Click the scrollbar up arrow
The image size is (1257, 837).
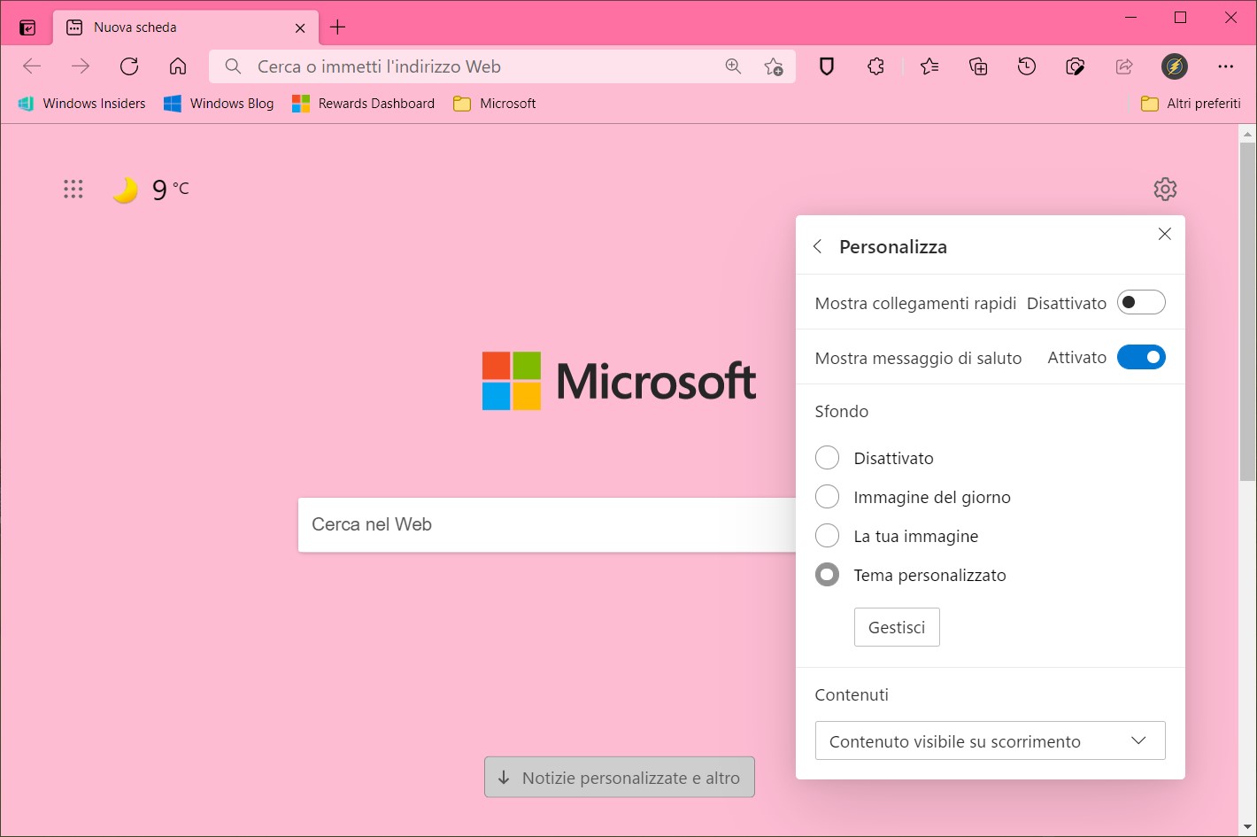tap(1247, 135)
